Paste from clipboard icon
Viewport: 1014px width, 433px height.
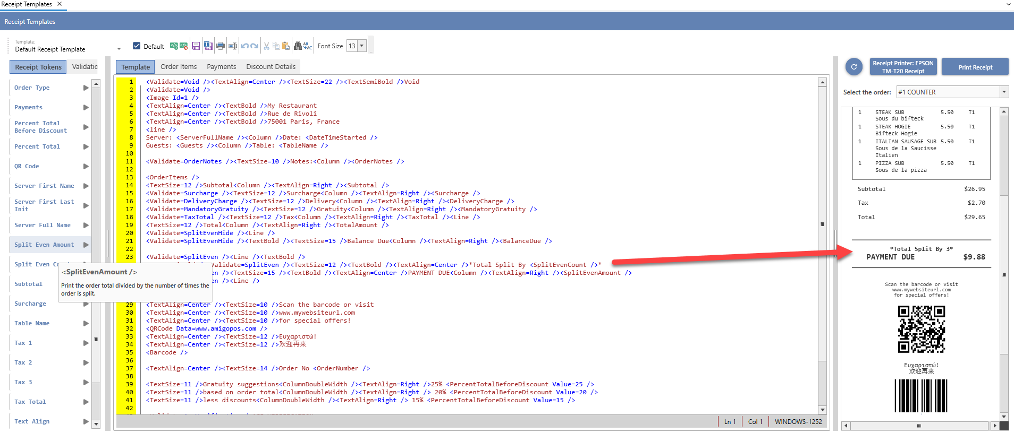pos(285,46)
